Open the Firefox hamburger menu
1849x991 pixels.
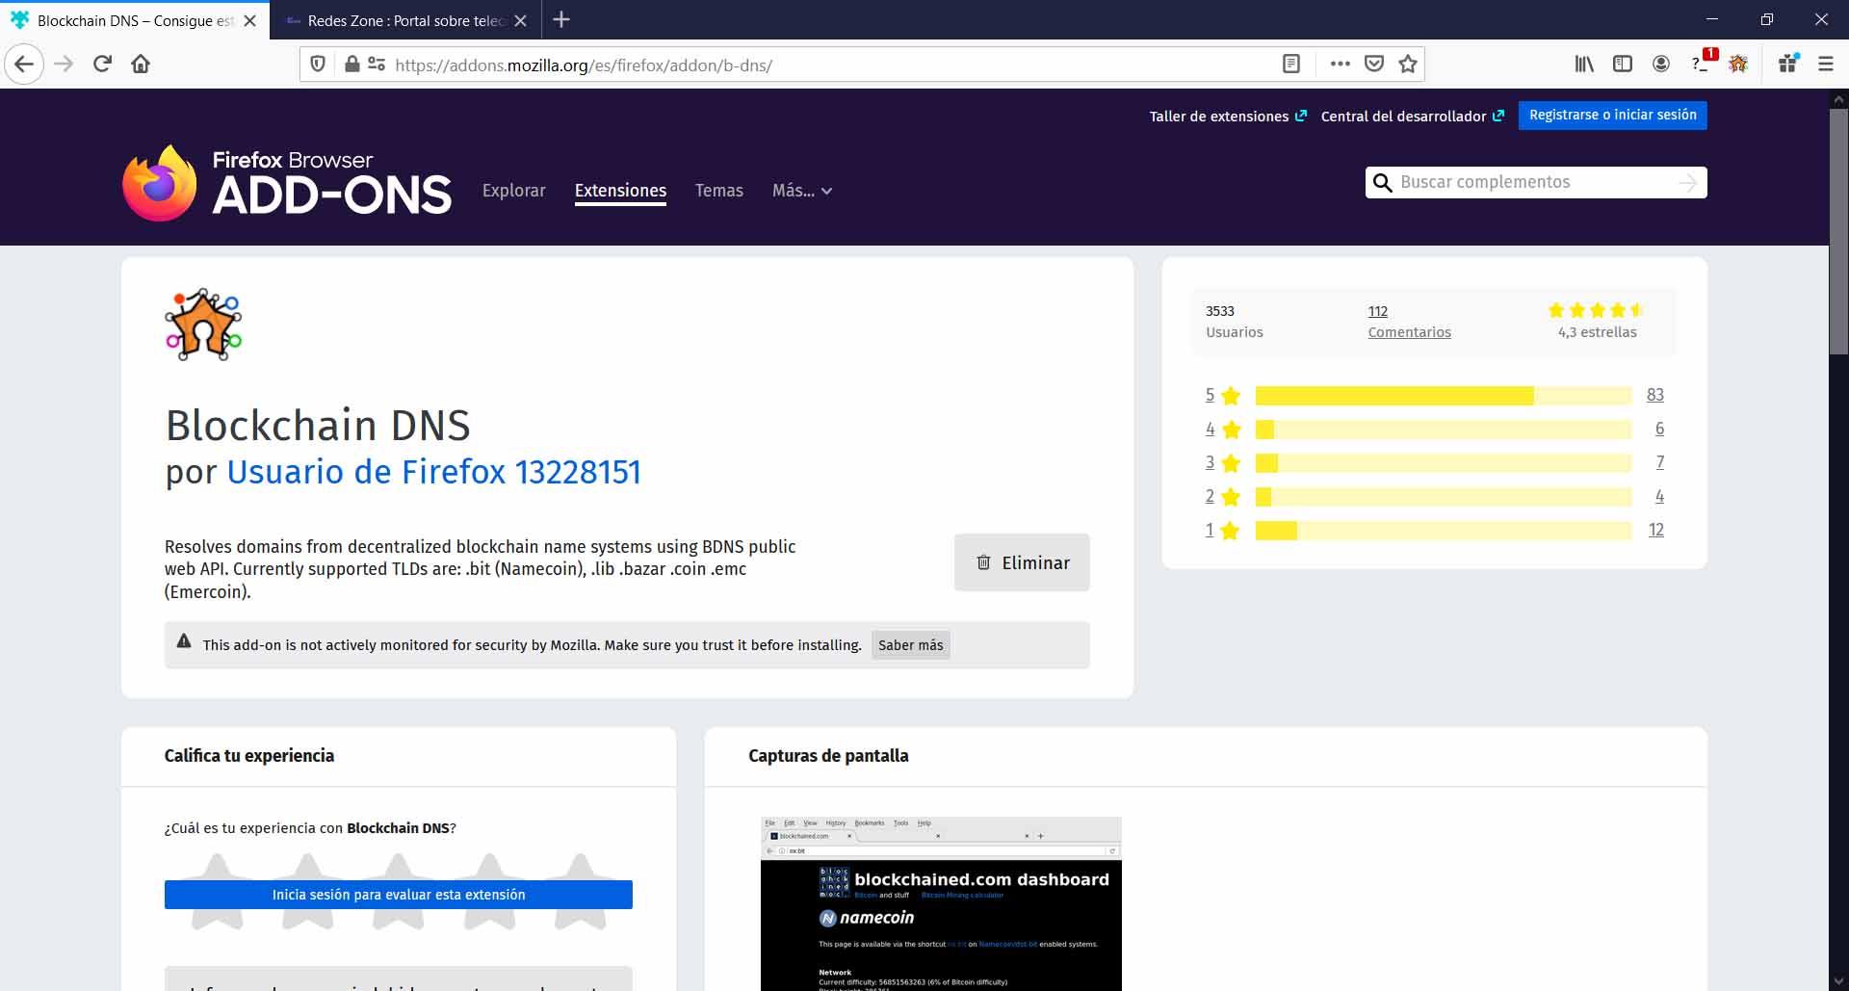pos(1826,65)
